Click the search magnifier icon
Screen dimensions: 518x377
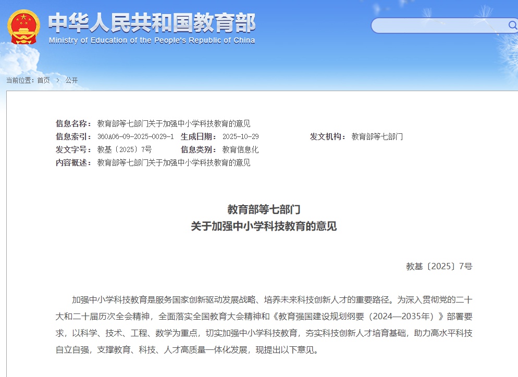pos(512,26)
